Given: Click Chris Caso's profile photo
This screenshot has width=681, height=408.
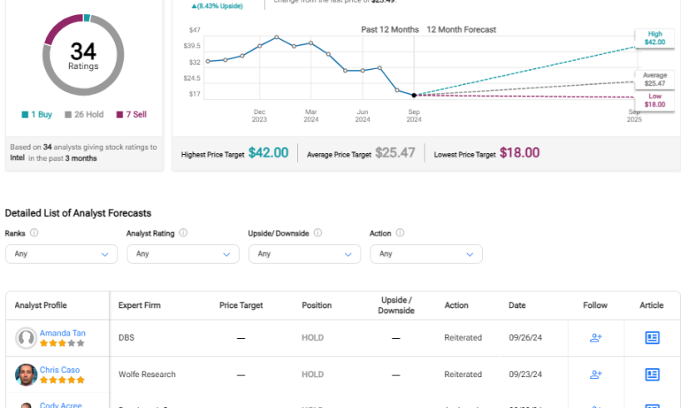Looking at the screenshot, I should click(x=26, y=375).
